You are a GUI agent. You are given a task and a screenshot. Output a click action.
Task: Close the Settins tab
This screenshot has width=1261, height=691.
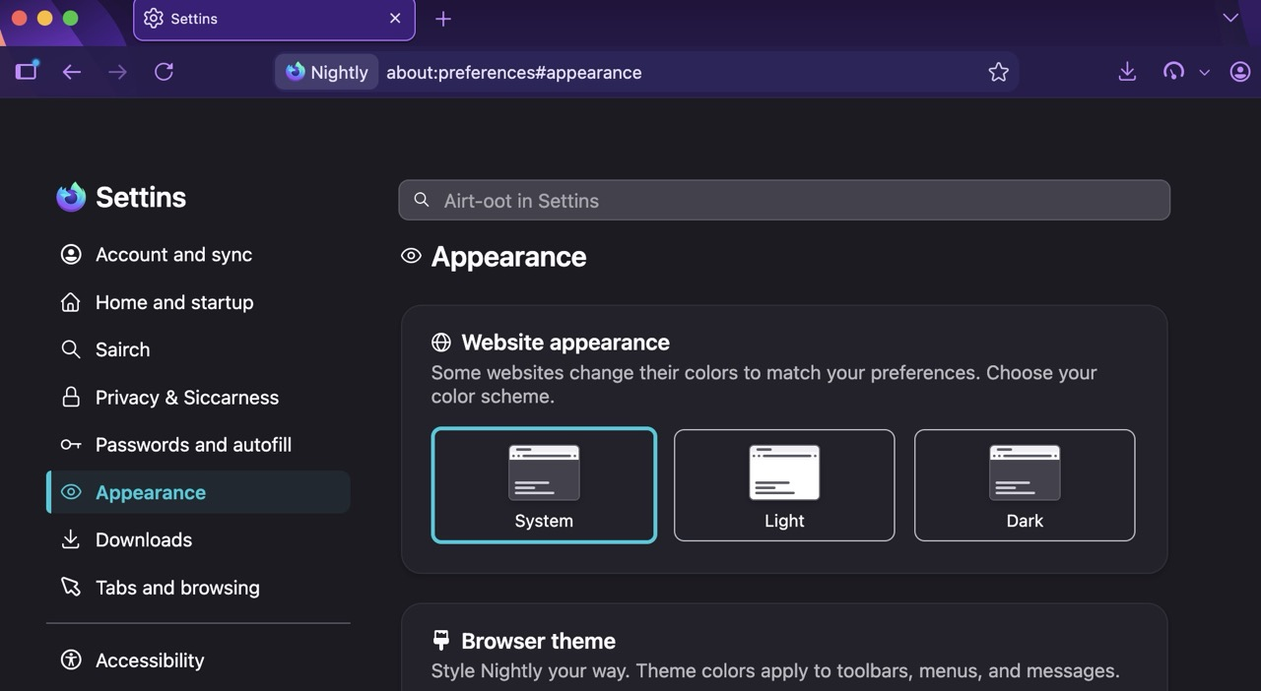395,18
